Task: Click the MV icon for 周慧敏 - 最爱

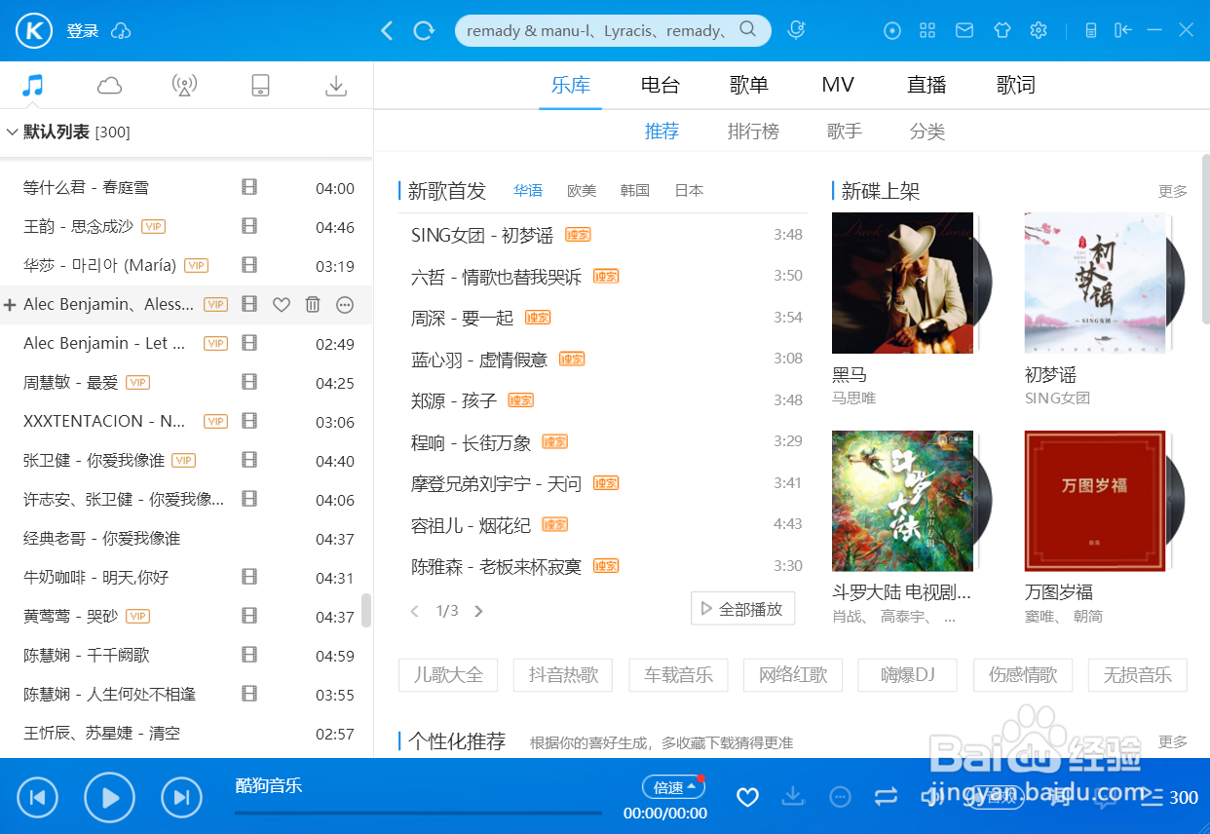Action: [x=249, y=382]
